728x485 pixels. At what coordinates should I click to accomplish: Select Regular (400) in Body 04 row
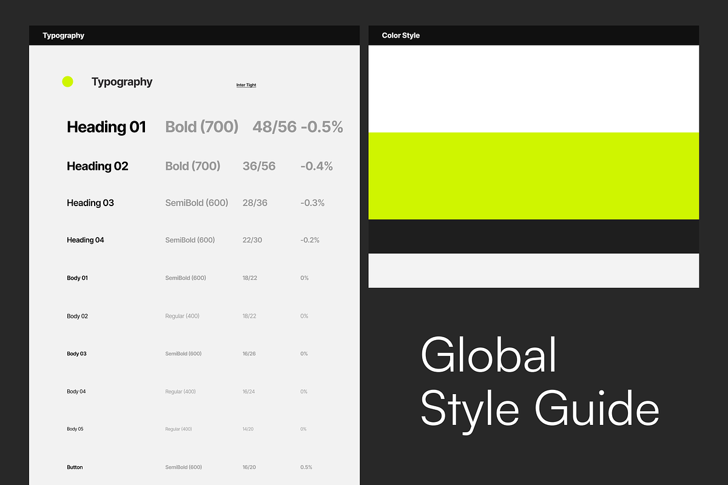pos(180,392)
